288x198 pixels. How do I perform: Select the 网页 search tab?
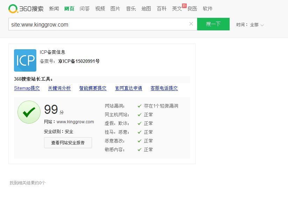click(69, 9)
